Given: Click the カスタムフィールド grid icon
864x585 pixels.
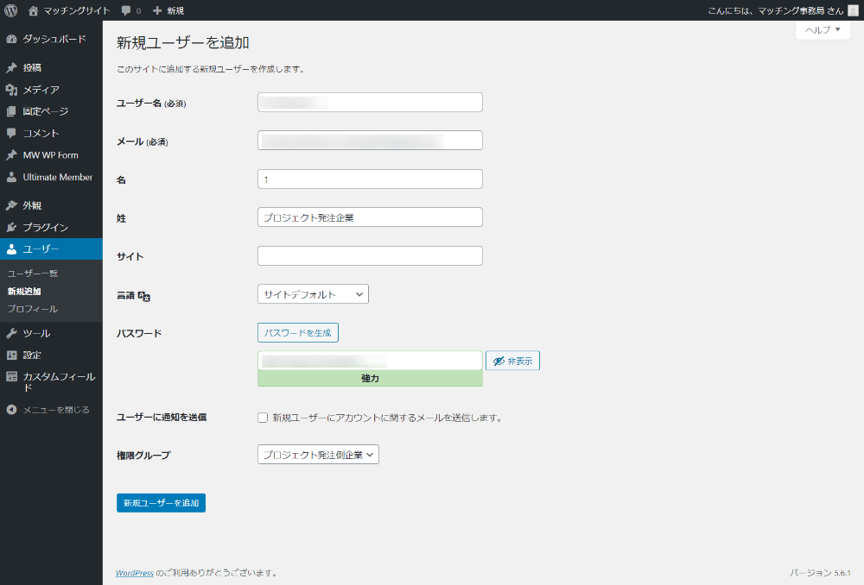Looking at the screenshot, I should click(x=11, y=377).
